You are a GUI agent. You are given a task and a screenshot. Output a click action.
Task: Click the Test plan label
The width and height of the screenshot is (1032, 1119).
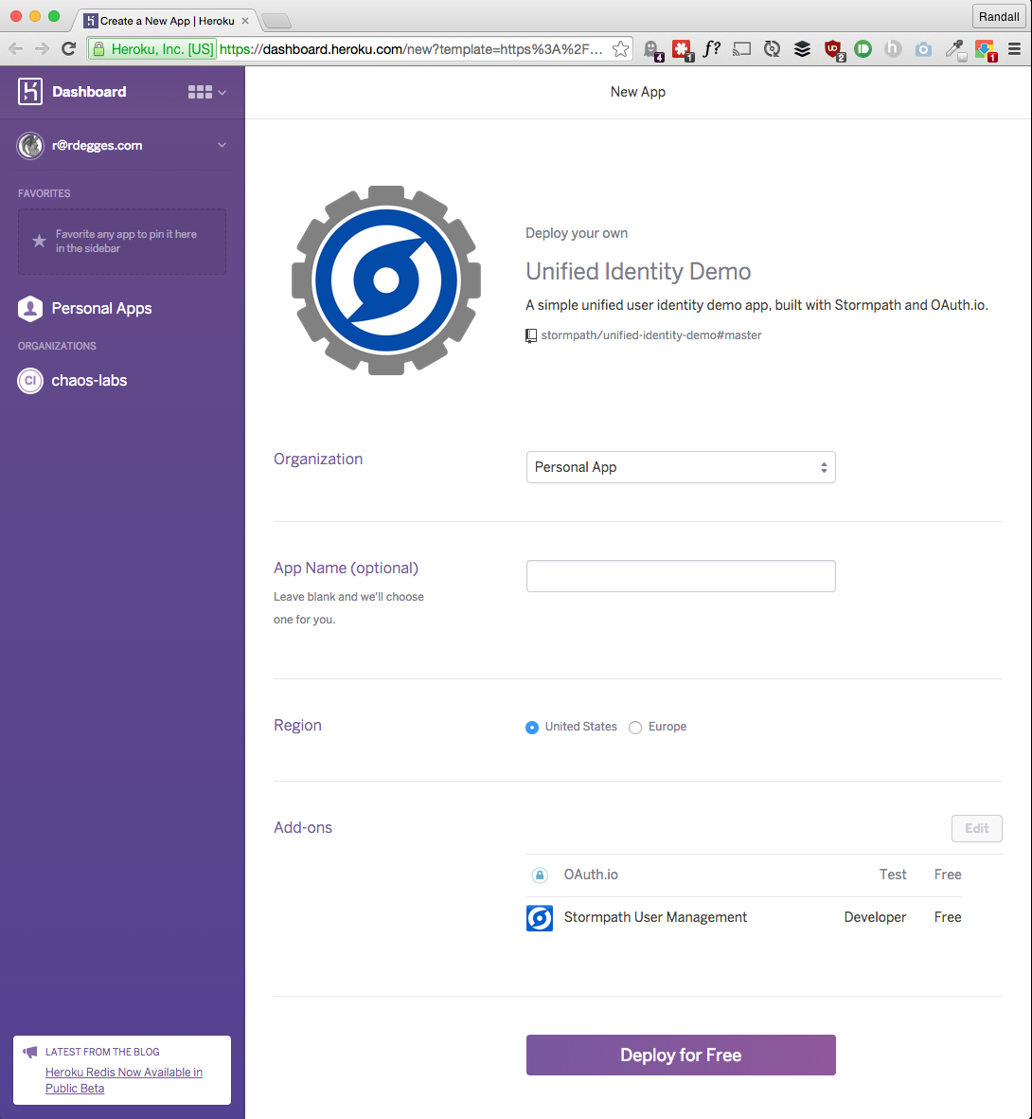(893, 875)
